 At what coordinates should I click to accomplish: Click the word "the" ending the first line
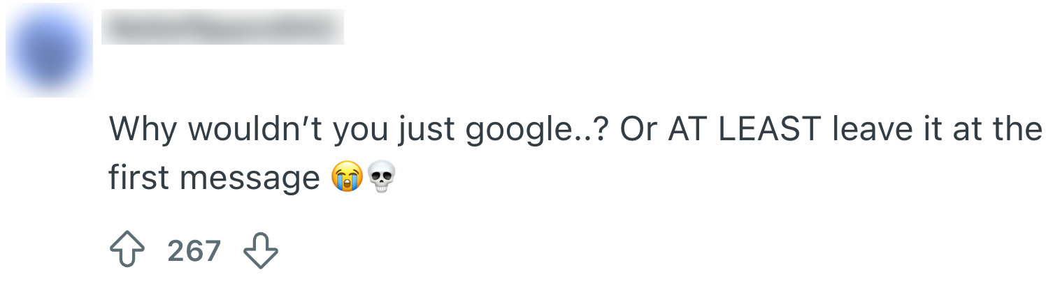[x=1022, y=130]
